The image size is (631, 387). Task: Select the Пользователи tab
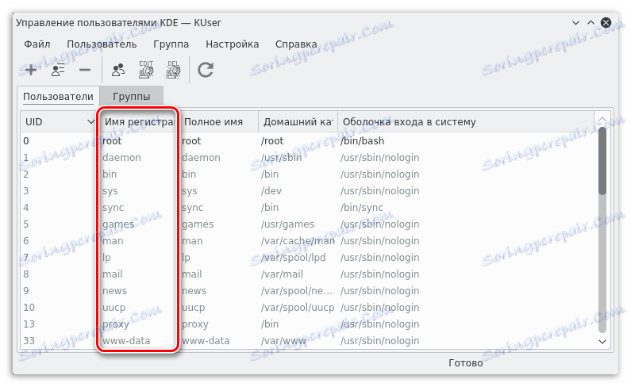(59, 97)
